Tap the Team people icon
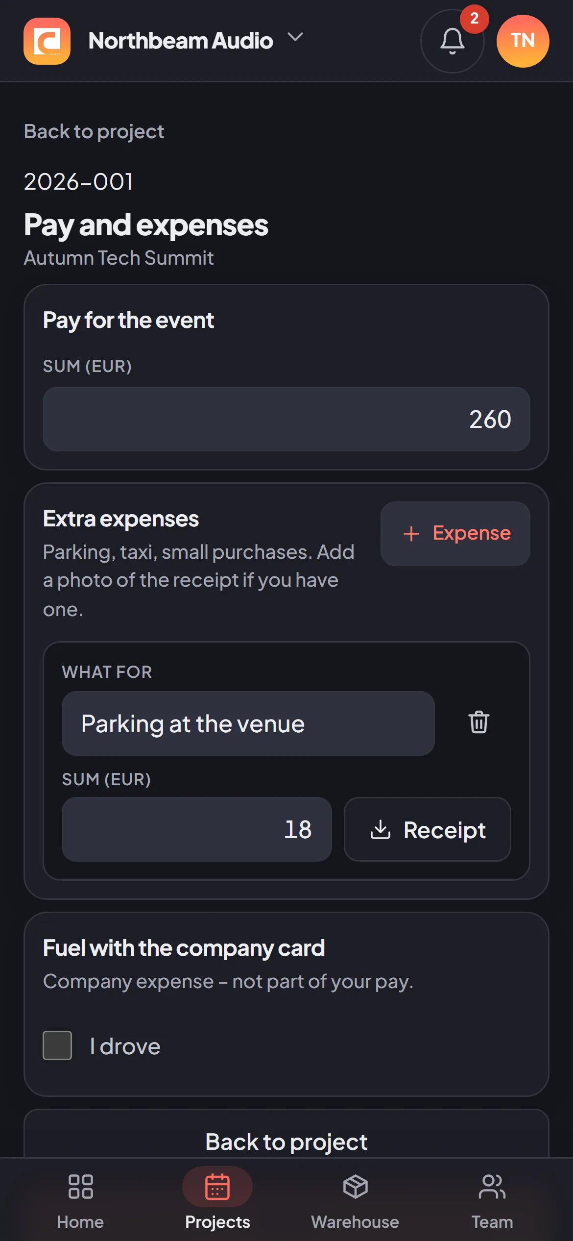The height and width of the screenshot is (1241, 573). tap(492, 1186)
